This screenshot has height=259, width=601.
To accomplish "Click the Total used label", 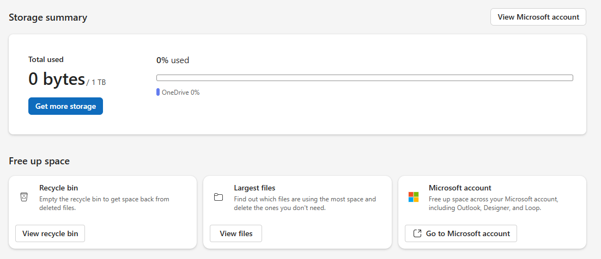I will coord(46,59).
